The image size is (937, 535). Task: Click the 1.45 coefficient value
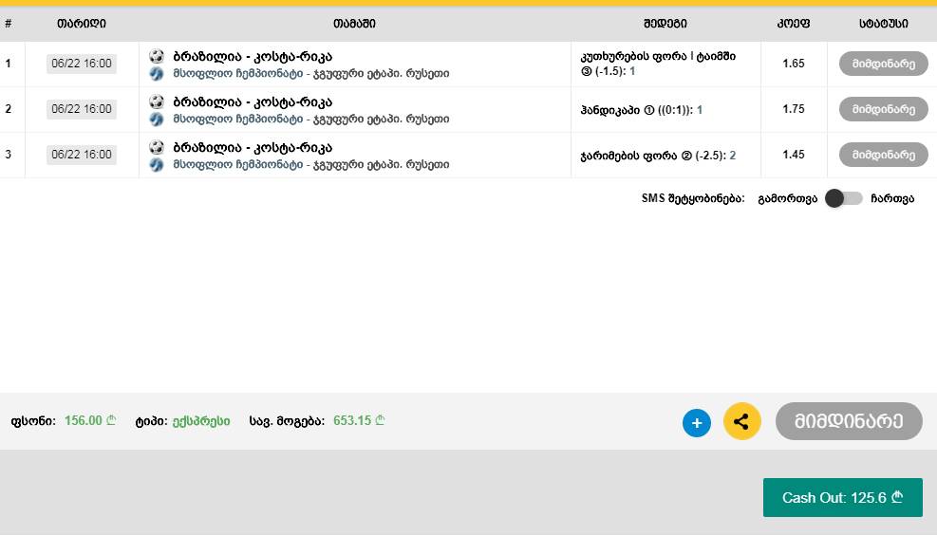coord(794,154)
